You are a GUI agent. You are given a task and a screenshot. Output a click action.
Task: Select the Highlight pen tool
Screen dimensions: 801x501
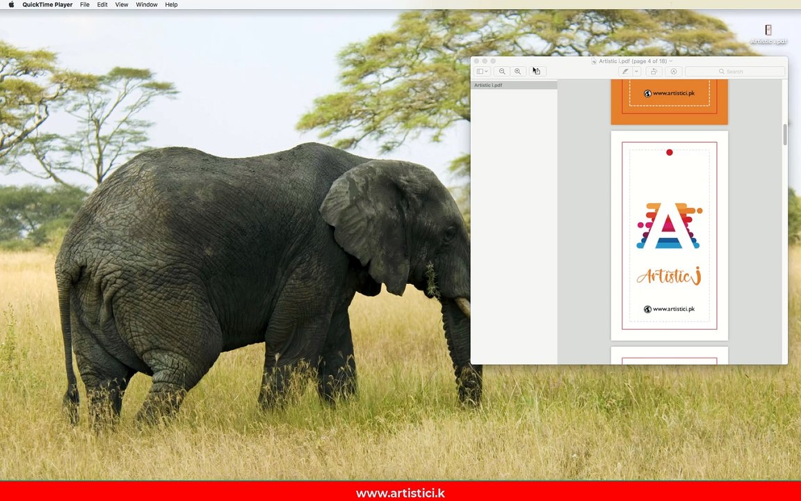(625, 72)
